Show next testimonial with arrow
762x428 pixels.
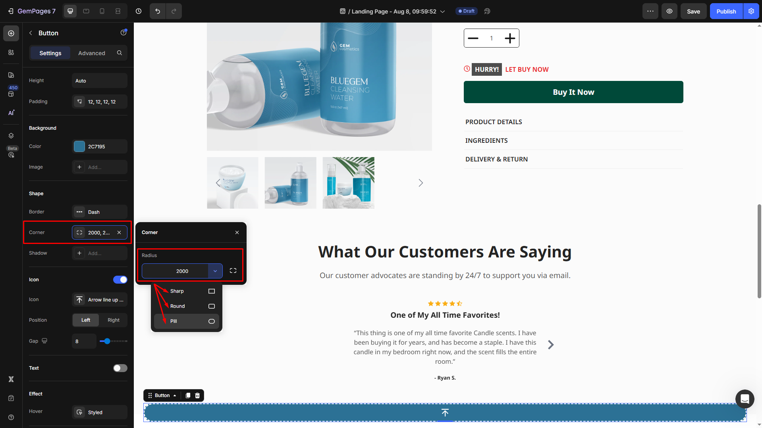pos(551,345)
